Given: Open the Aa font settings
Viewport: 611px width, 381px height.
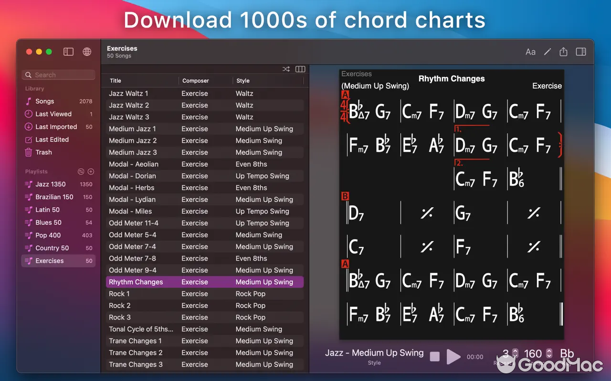Looking at the screenshot, I should point(530,52).
